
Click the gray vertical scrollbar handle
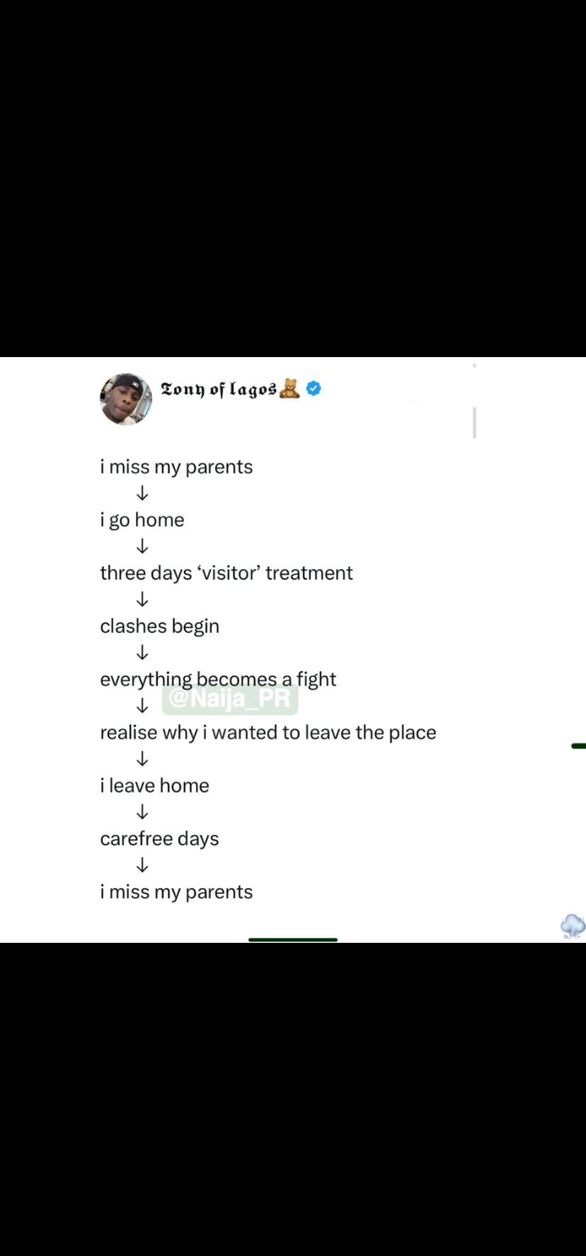[x=474, y=424]
